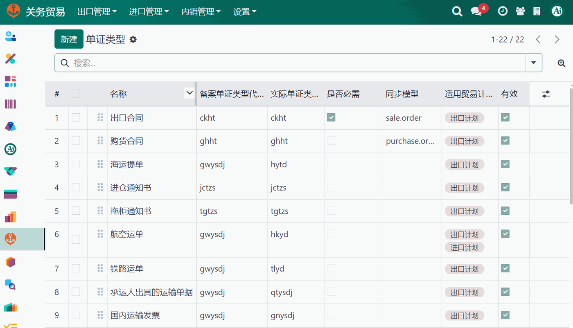Viewport: 573px width, 328px height.
Task: Click the drag handle of 出口合同 row
Action: (100, 118)
